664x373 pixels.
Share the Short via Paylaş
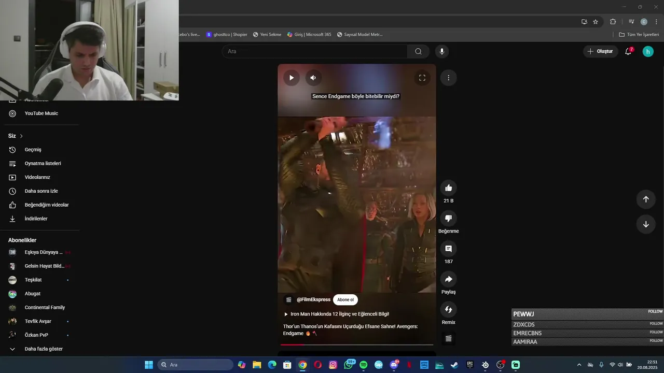point(449,279)
